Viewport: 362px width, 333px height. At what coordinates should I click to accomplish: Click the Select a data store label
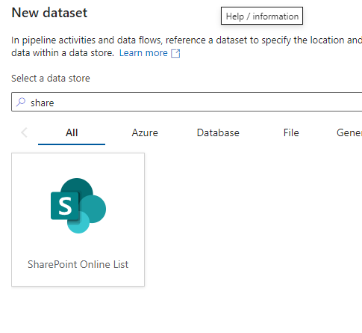[x=51, y=79]
